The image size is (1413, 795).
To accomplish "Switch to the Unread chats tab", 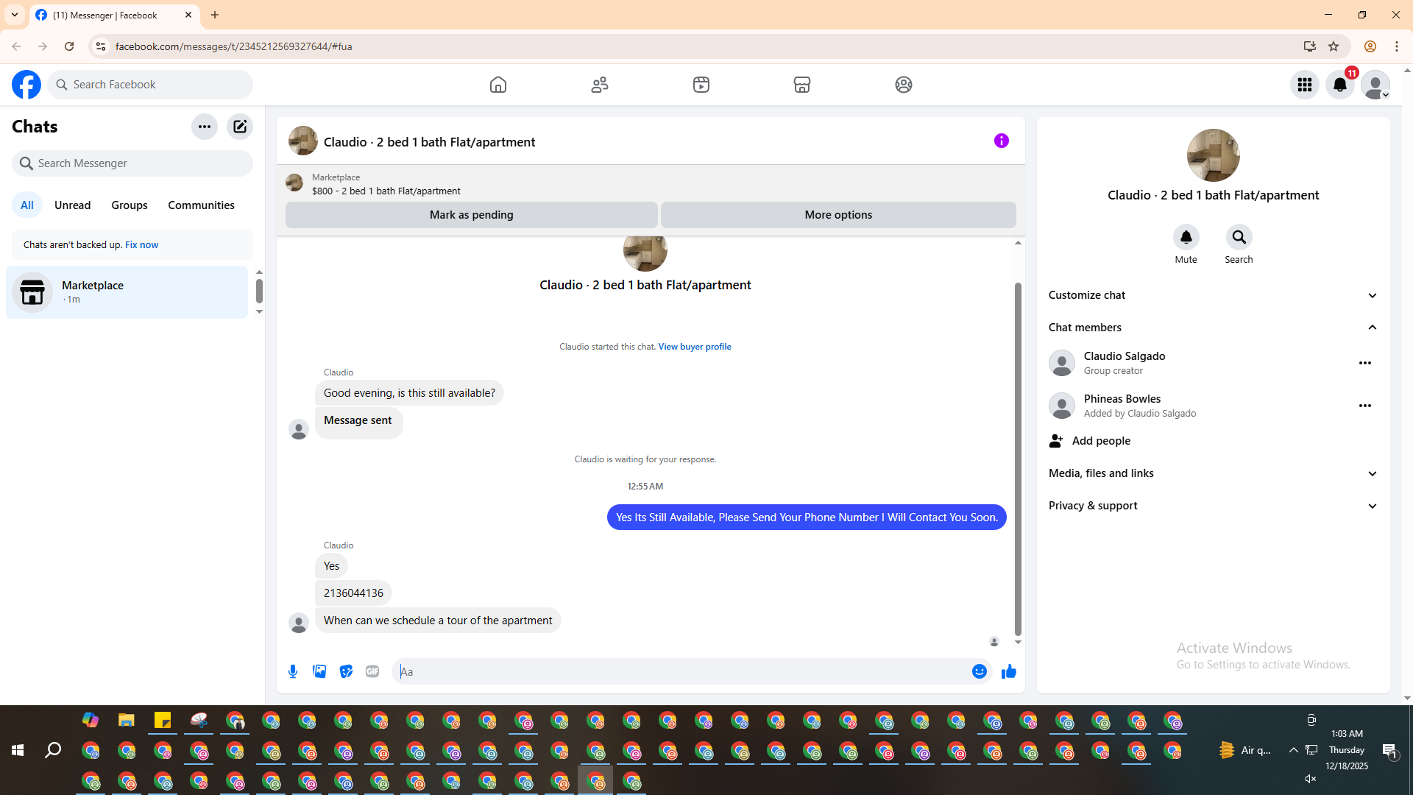I will (x=72, y=205).
